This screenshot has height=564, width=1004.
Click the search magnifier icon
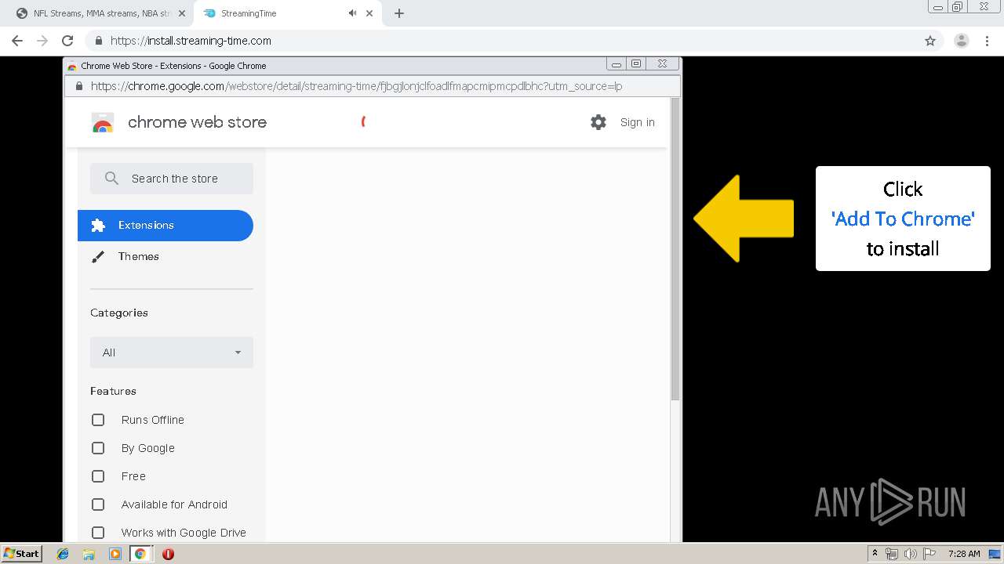pyautogui.click(x=111, y=179)
